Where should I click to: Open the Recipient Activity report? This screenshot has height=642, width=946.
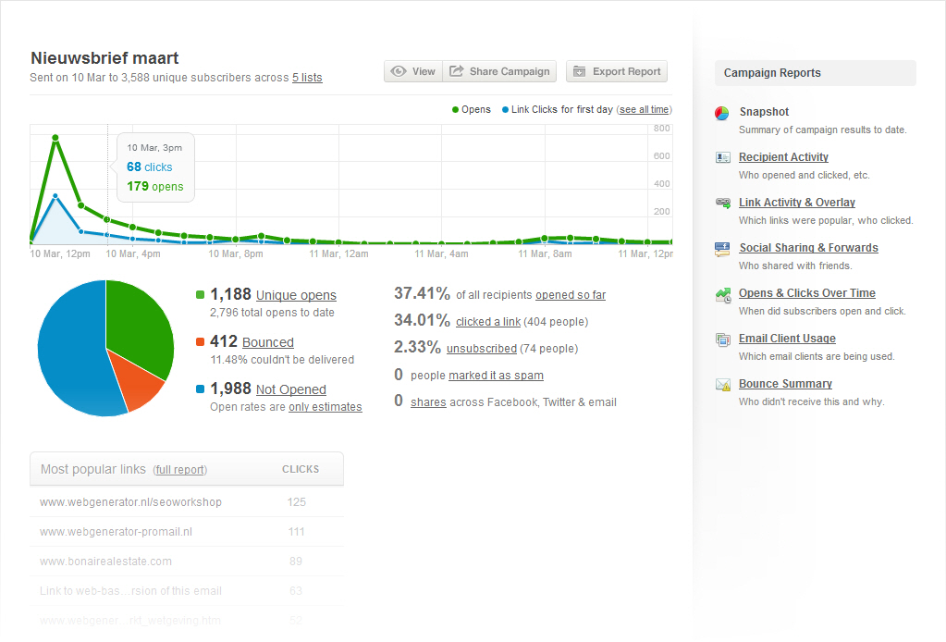pos(783,157)
